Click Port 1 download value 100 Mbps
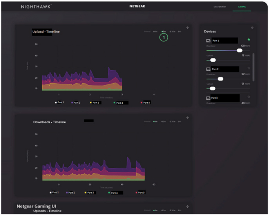Image resolution: width=270 pixels, height=216 pixels. pyautogui.click(x=245, y=46)
